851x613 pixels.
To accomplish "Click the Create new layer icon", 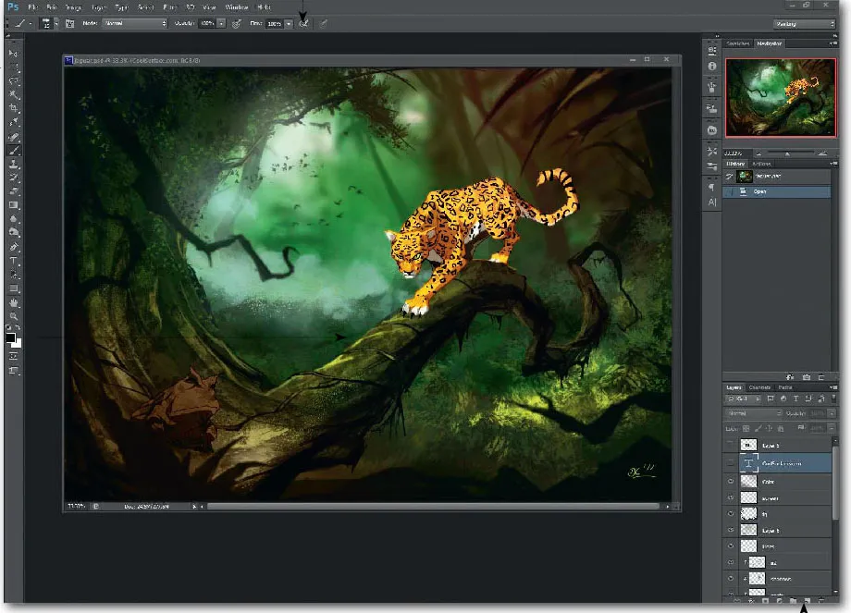I will (x=806, y=601).
